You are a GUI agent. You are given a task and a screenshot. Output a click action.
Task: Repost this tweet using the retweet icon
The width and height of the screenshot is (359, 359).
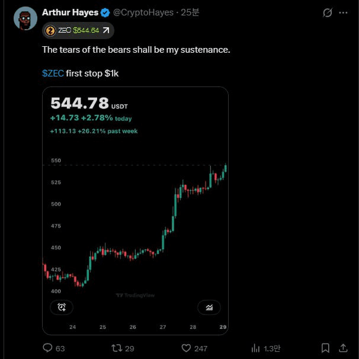116,348
